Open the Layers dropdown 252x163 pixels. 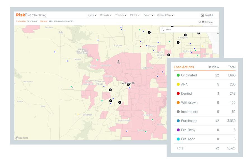click(92, 15)
